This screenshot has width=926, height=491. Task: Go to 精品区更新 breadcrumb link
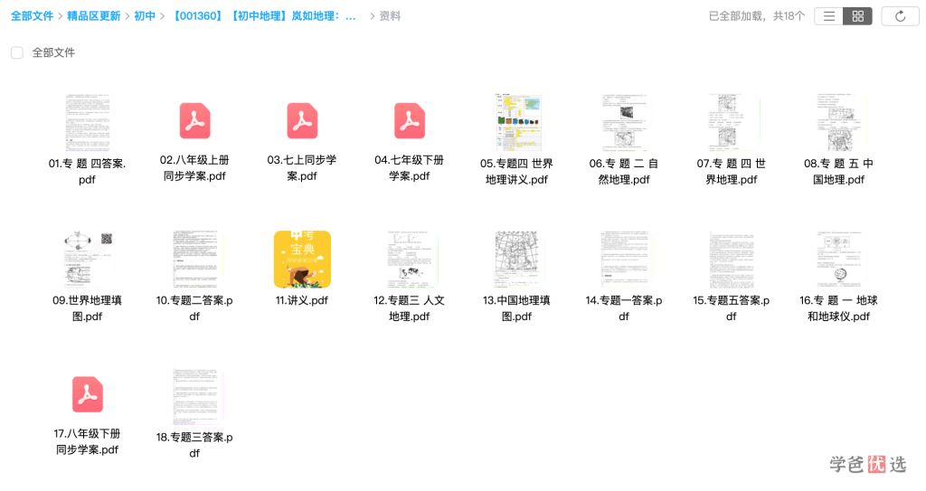coord(94,16)
